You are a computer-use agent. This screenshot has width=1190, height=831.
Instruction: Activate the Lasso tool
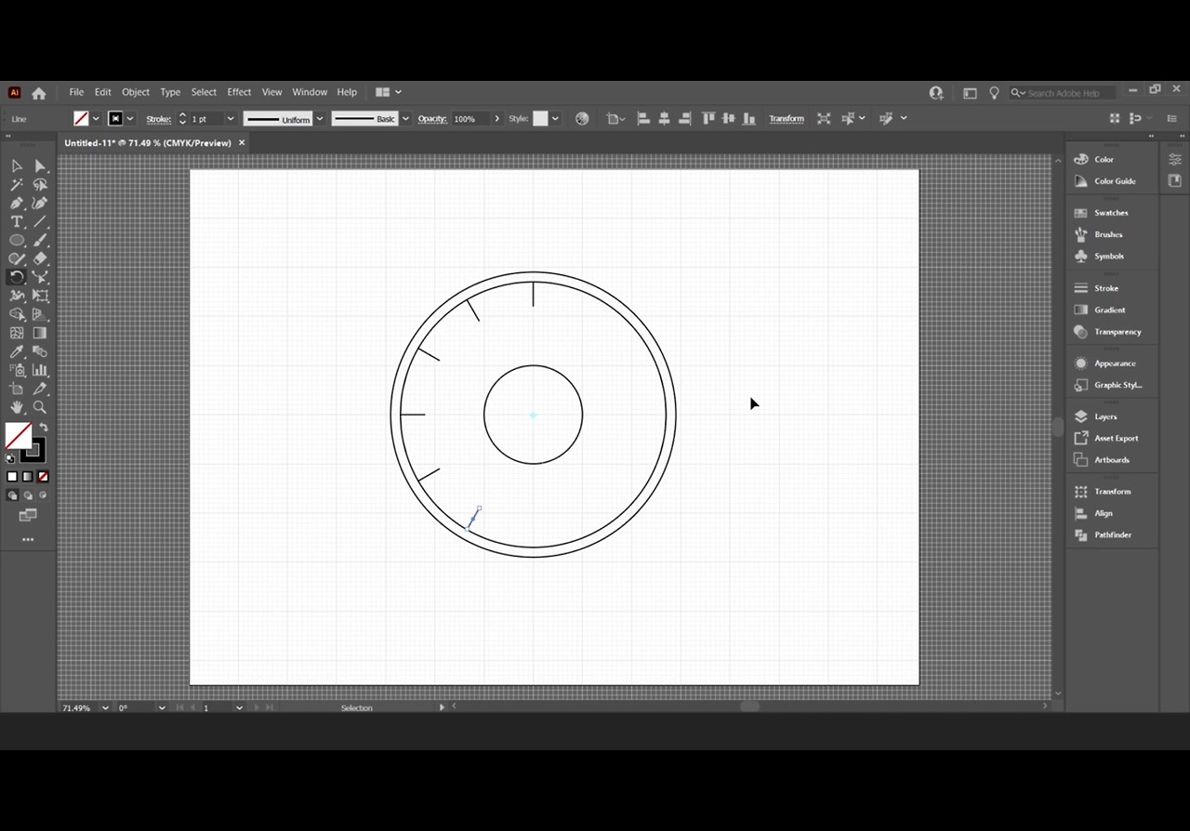40,184
